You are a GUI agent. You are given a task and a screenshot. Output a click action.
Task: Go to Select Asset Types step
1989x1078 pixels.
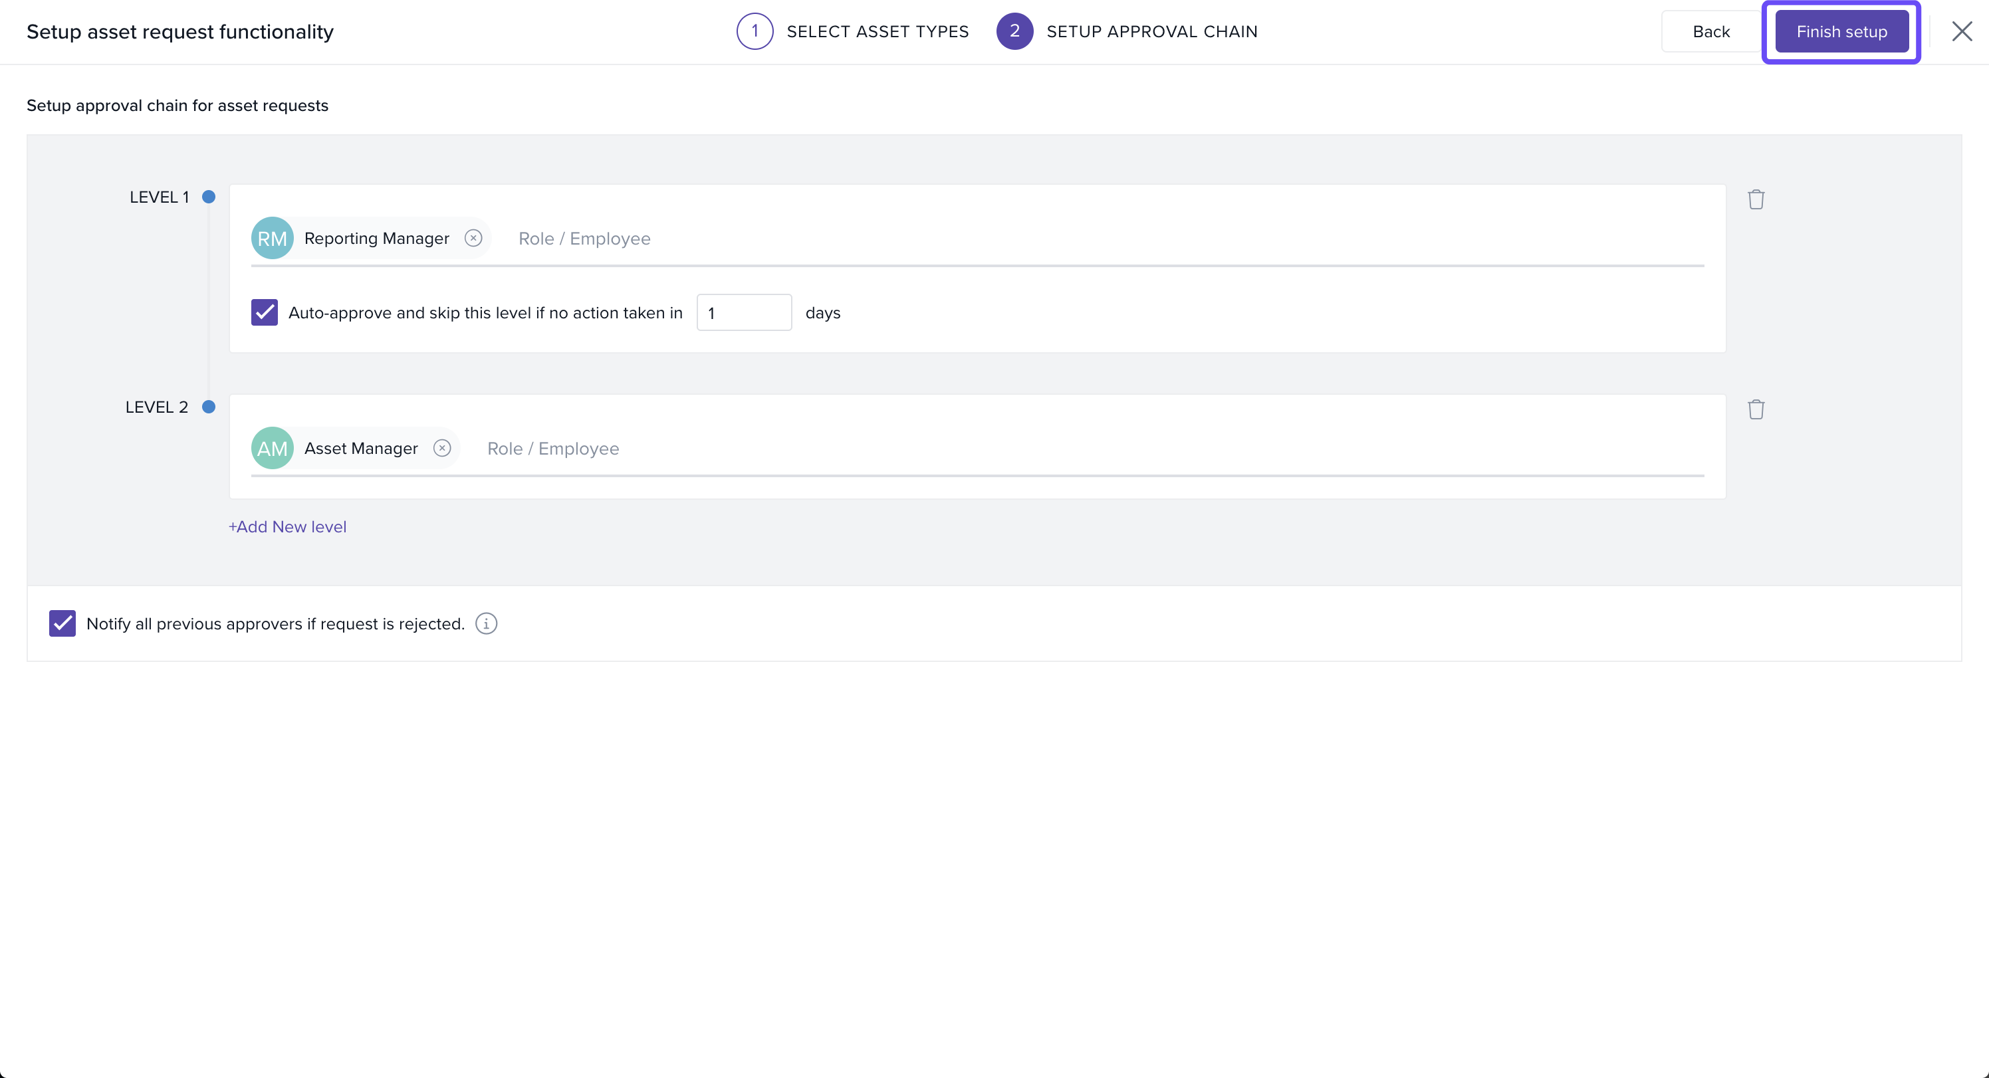tap(877, 32)
